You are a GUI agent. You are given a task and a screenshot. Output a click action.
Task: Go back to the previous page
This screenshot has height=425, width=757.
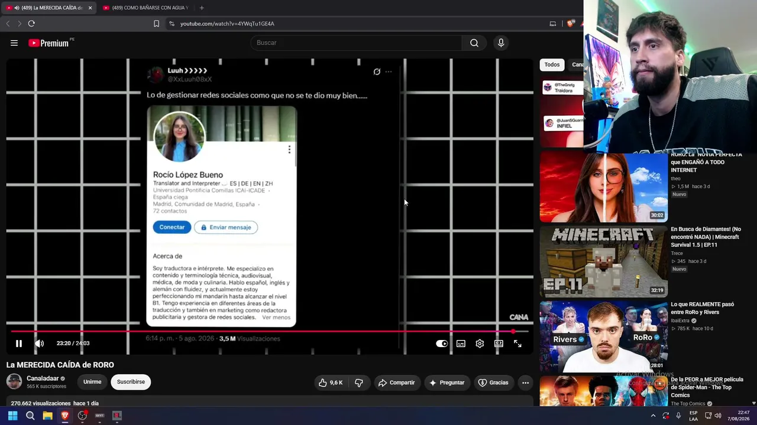tap(8, 24)
